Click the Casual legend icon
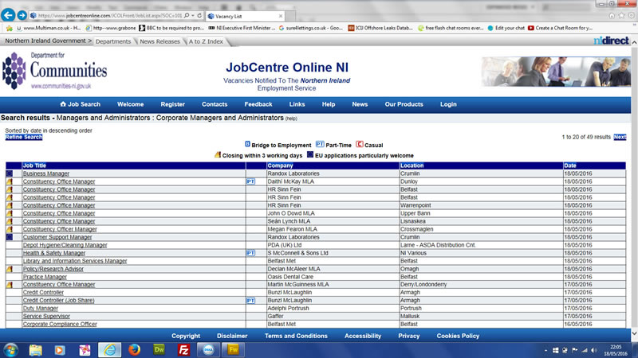Image resolution: width=638 pixels, height=358 pixels. tap(360, 144)
